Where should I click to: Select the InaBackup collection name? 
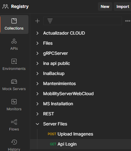click(x=54, y=74)
